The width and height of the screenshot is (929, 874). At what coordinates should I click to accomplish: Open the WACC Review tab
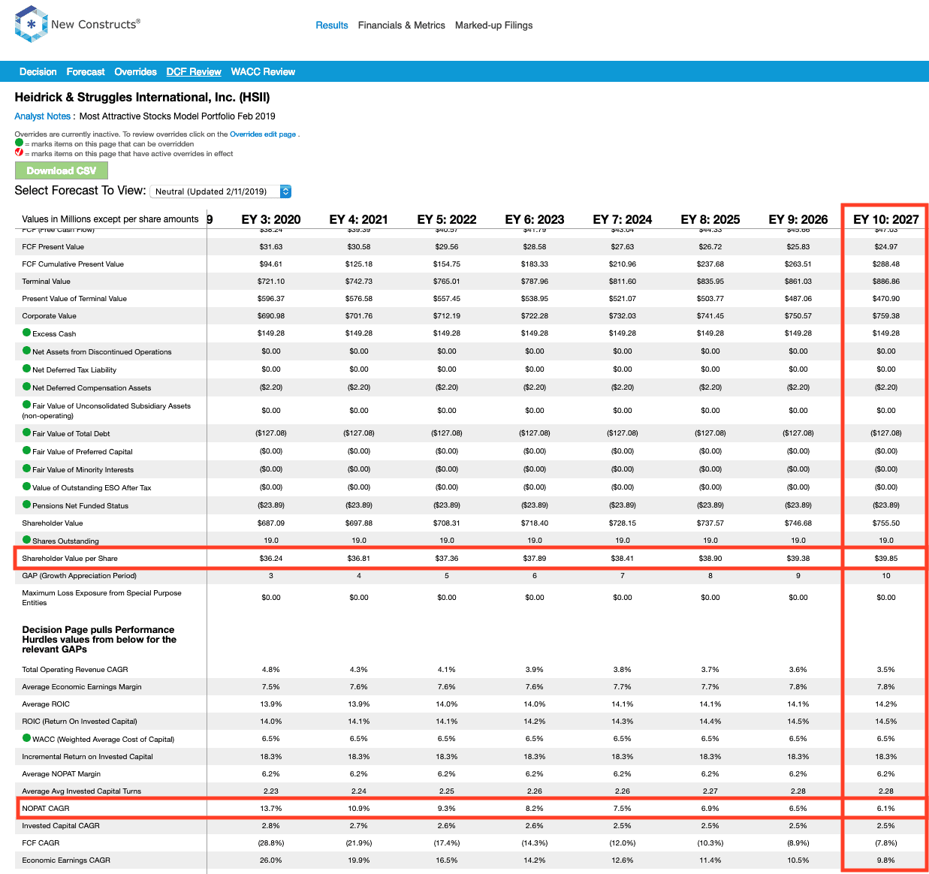pyautogui.click(x=263, y=72)
